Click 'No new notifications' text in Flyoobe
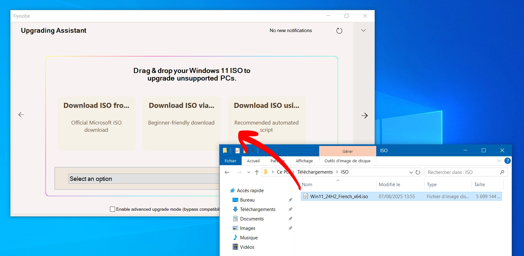524x256 pixels. [x=291, y=31]
